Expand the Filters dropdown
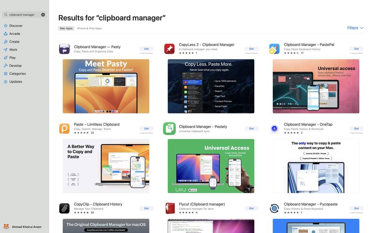 [355, 28]
